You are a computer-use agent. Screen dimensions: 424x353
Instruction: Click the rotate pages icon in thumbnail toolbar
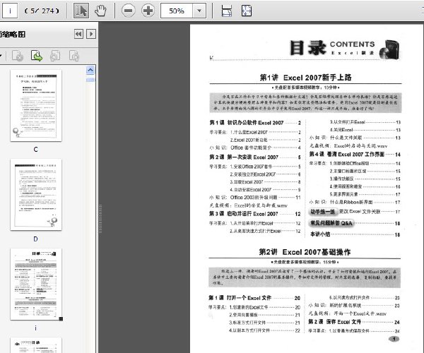[x=55, y=56]
